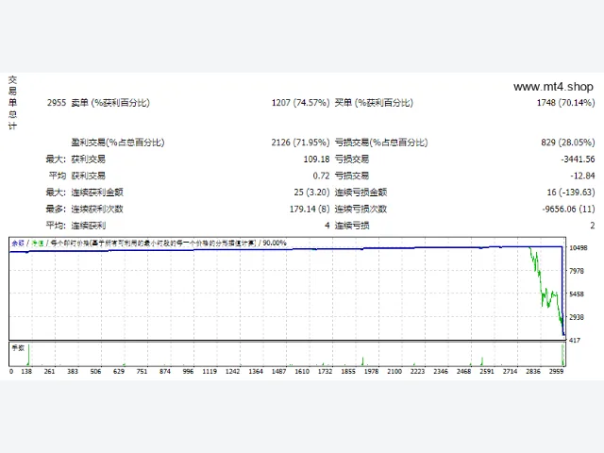Click the "829 (28.05%)" loss trades value
The width and height of the screenshot is (604, 453).
click(x=568, y=143)
